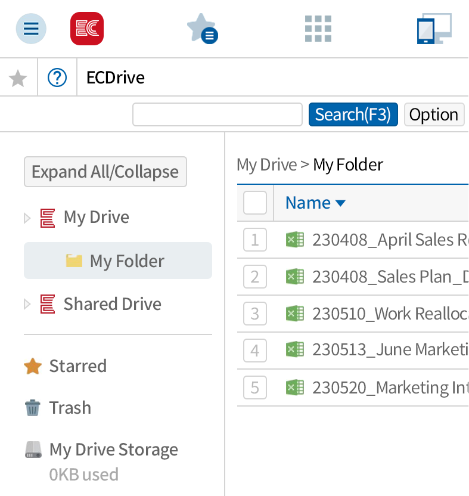The image size is (469, 496).
Task: Open the apps grid icon
Action: pyautogui.click(x=318, y=29)
